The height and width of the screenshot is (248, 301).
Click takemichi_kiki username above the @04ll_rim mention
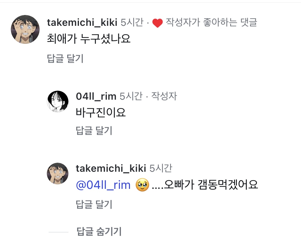point(111,169)
